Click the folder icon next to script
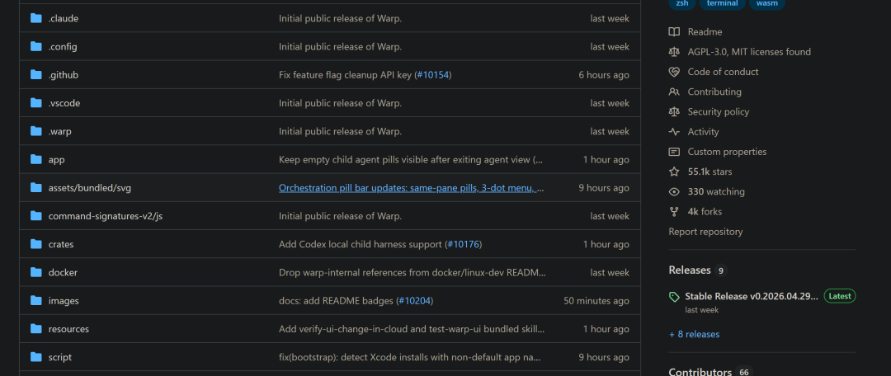 (x=36, y=357)
